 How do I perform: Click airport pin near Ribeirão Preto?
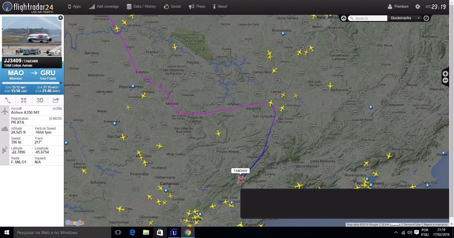click(x=133, y=86)
